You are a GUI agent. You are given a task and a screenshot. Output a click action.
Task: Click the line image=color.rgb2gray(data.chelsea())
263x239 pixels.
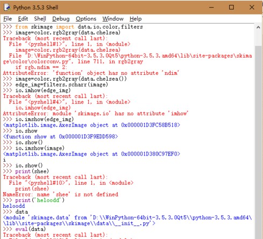pos(71,79)
